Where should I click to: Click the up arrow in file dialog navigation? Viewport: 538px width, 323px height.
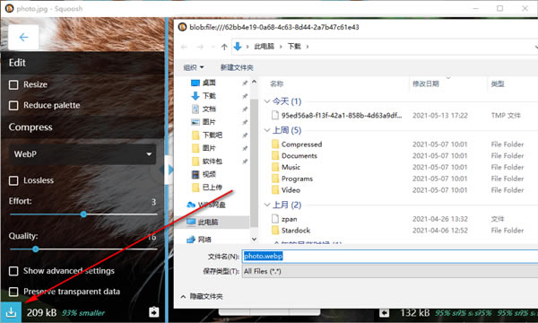pyautogui.click(x=224, y=47)
